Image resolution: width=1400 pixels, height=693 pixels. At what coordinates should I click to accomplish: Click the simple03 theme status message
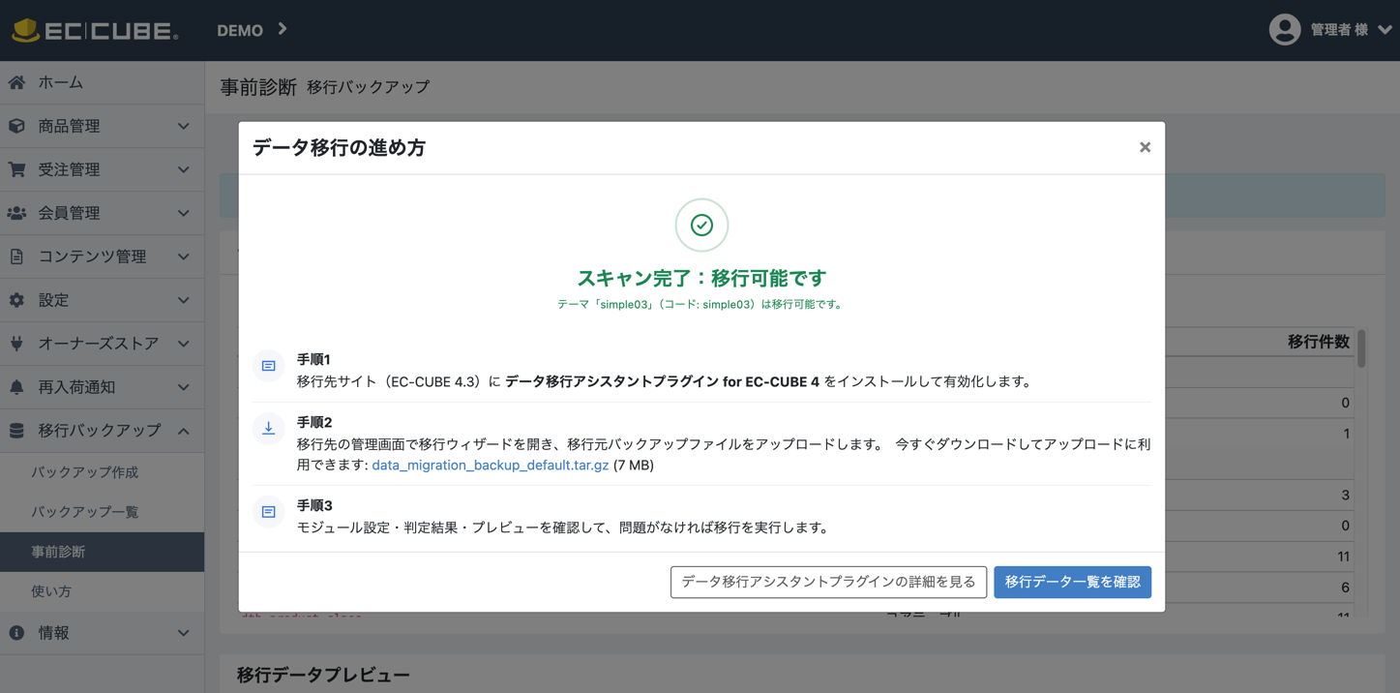coord(701,304)
